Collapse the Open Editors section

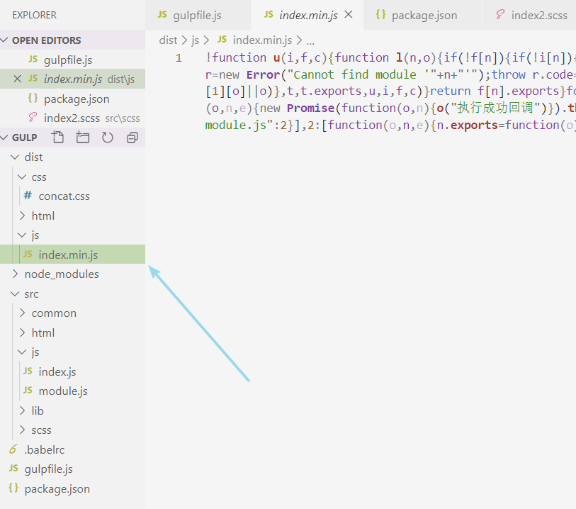pyautogui.click(x=6, y=40)
